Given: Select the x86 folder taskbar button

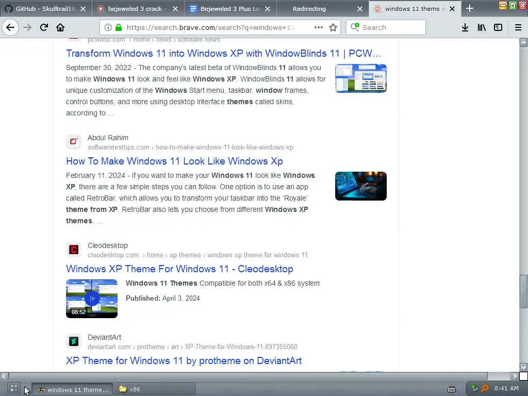Looking at the screenshot, I should [x=155, y=389].
